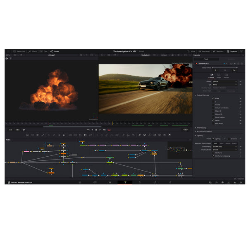Switch to the Fairlight page icon
The width and height of the screenshot is (248, 248).
tap(155, 182)
